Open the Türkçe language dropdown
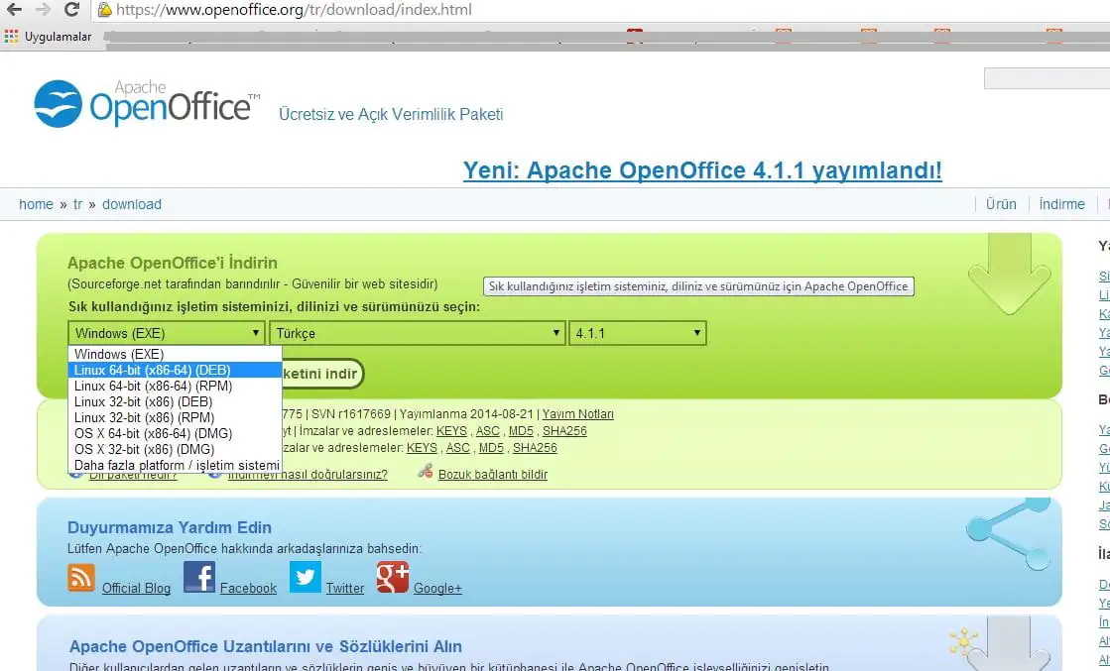Image resolution: width=1110 pixels, height=671 pixels. [417, 333]
